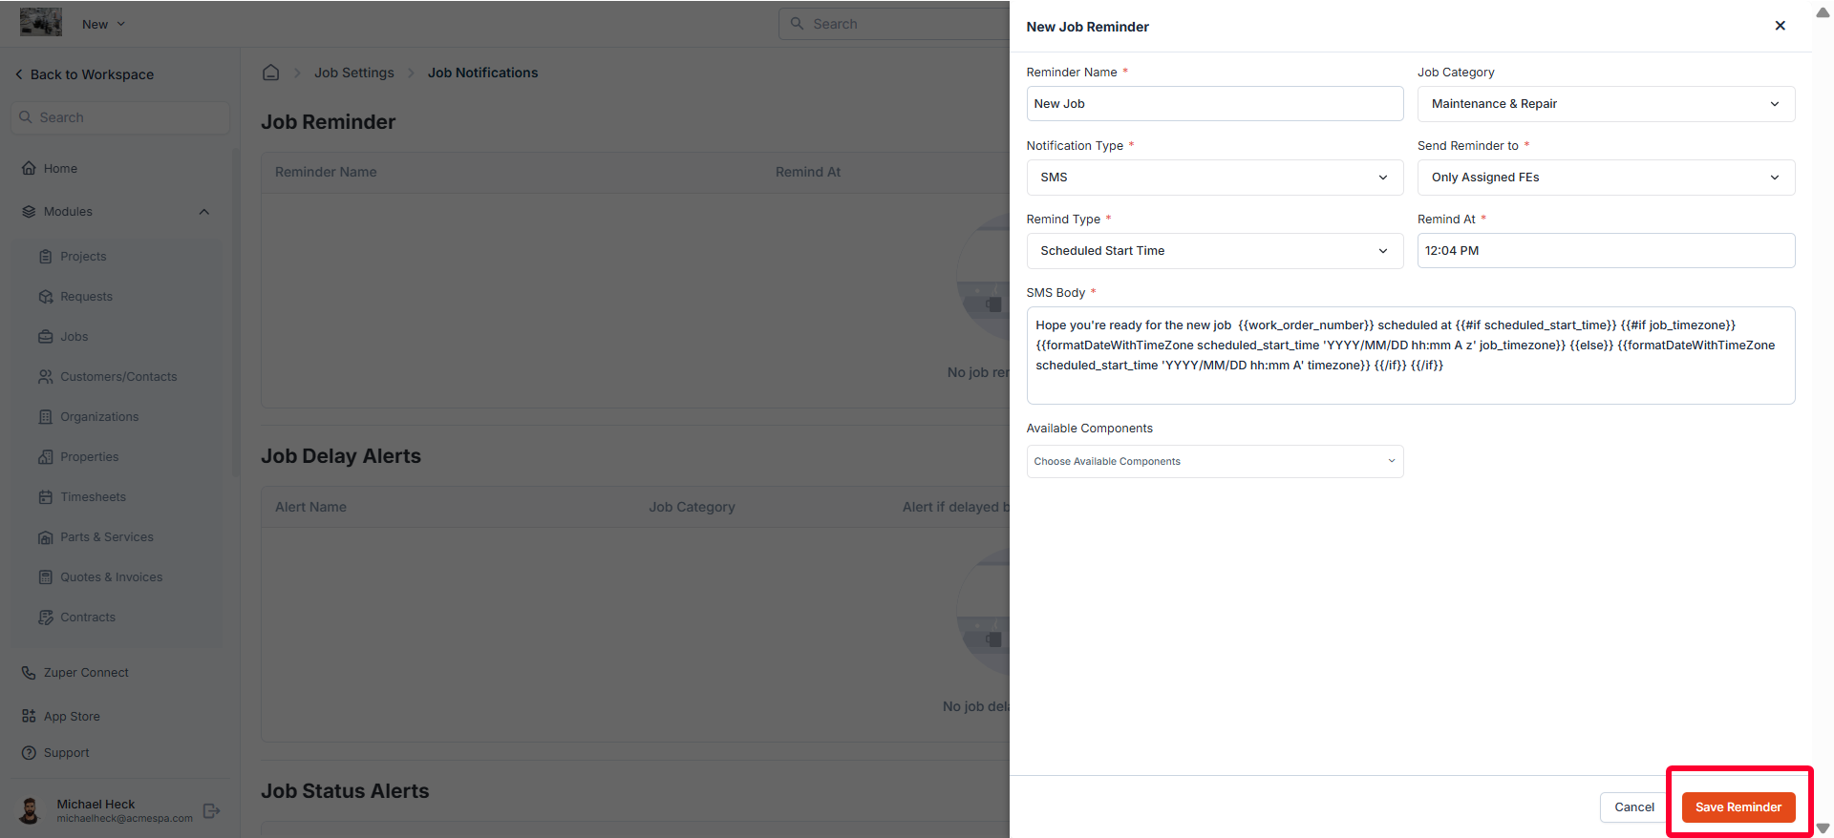Screen dimensions: 1834x838
Task: Click the Reminder Name input field
Action: pyautogui.click(x=1215, y=104)
